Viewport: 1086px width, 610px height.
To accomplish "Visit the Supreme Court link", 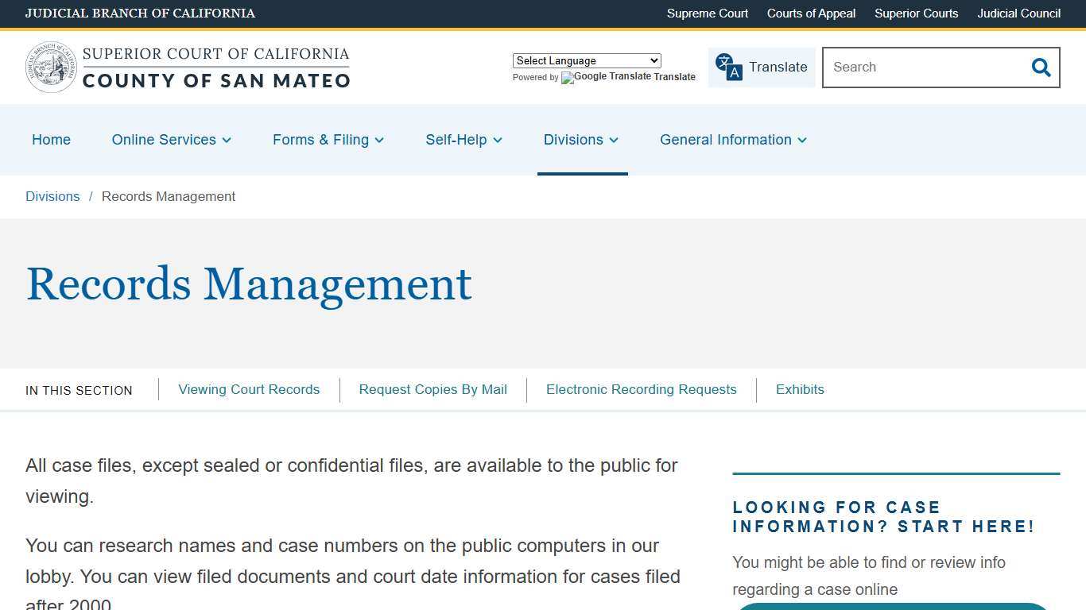I will click(707, 14).
